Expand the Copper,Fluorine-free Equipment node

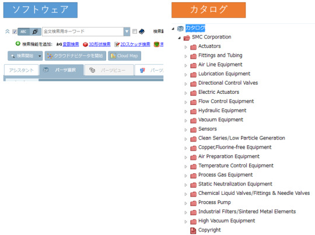[185, 148]
